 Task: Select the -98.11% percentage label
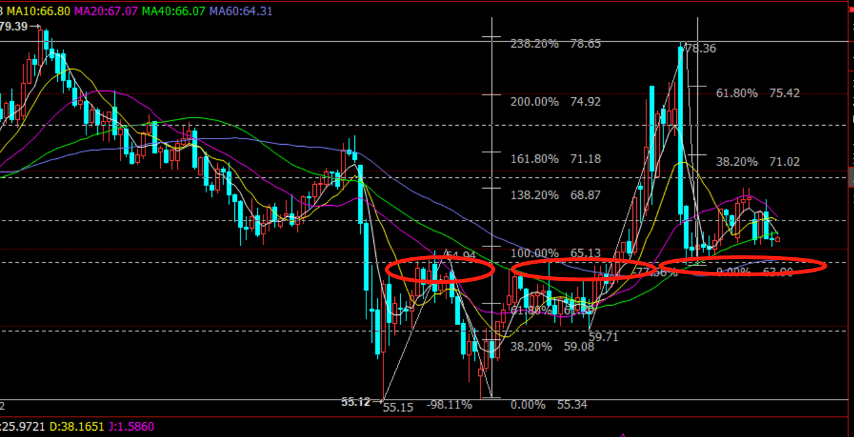coord(450,405)
